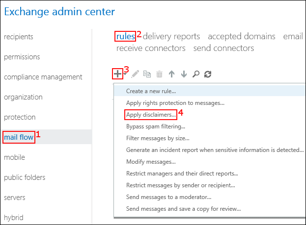Click the copy rule icon
306x225 pixels.
coord(147,74)
